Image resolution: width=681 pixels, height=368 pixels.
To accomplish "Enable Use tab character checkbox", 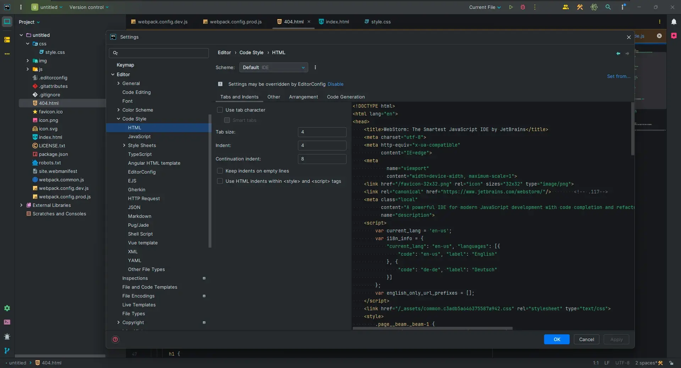I will point(220,110).
